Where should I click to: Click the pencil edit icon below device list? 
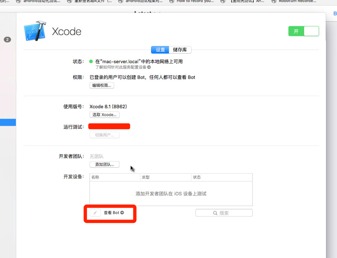pyautogui.click(x=95, y=213)
